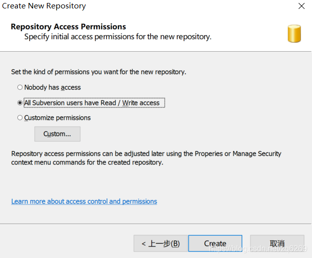Select the Nobody has access radio button

tap(20, 87)
